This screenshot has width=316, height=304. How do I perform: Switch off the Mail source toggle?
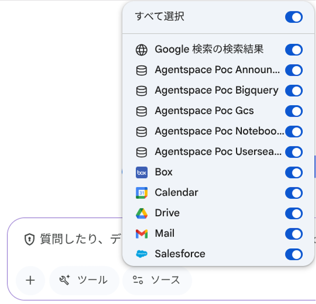pos(294,234)
